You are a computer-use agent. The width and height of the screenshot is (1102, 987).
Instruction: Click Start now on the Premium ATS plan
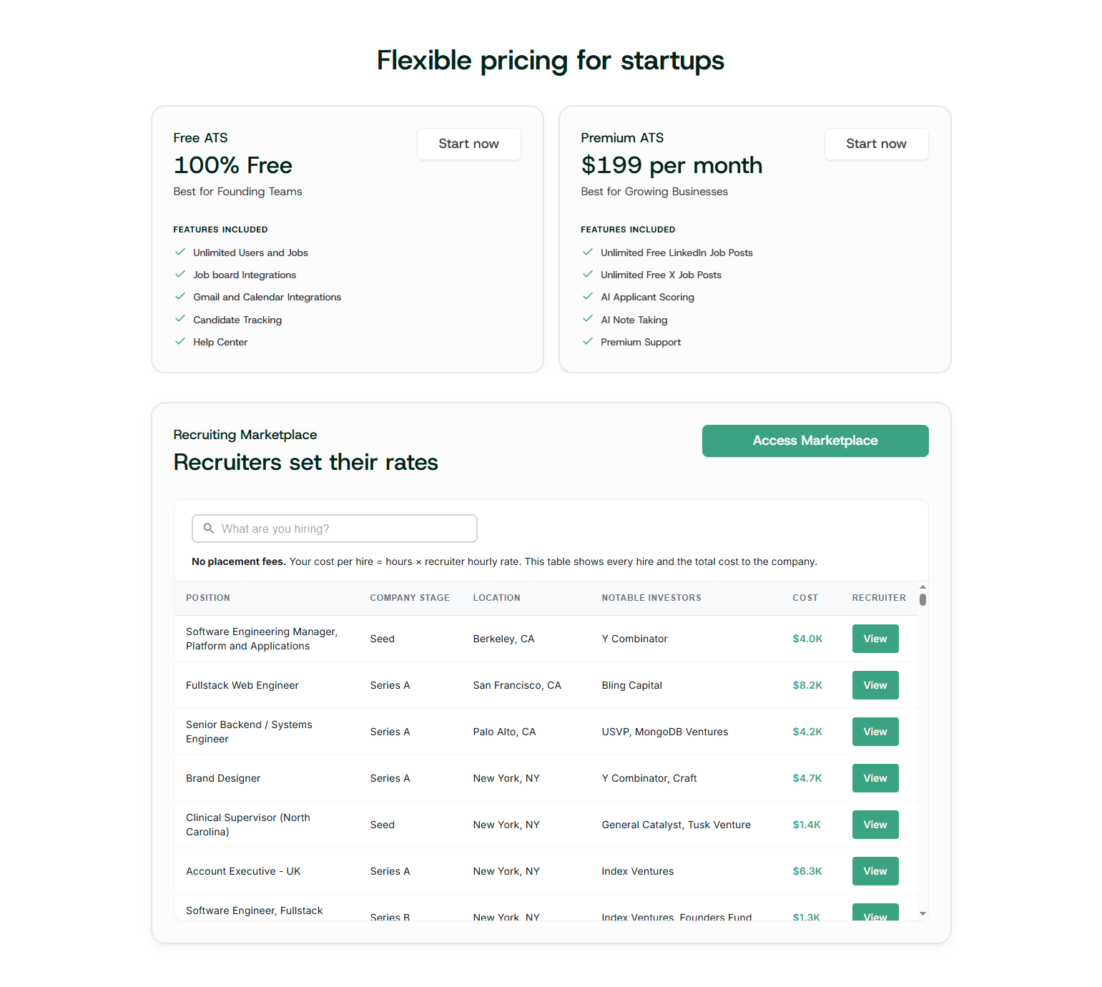pyautogui.click(x=876, y=144)
